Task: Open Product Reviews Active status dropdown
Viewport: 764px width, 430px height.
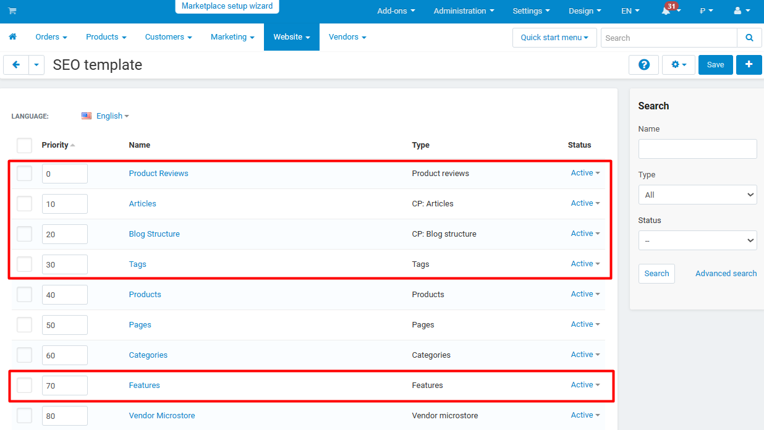Action: coord(585,173)
